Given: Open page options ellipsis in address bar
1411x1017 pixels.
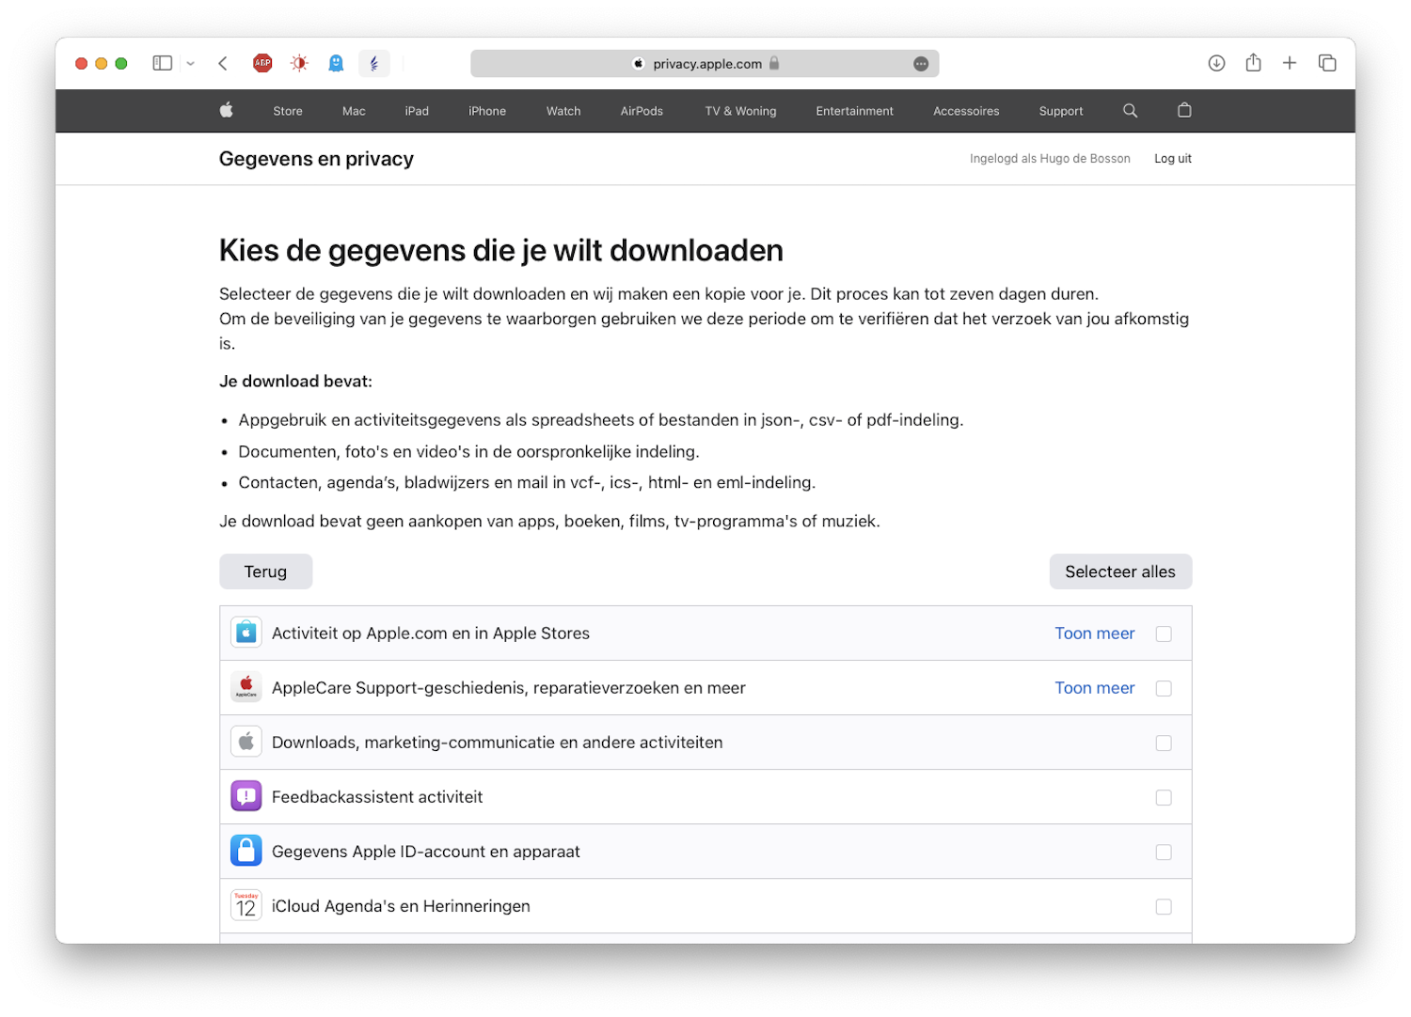Looking at the screenshot, I should coord(921,64).
